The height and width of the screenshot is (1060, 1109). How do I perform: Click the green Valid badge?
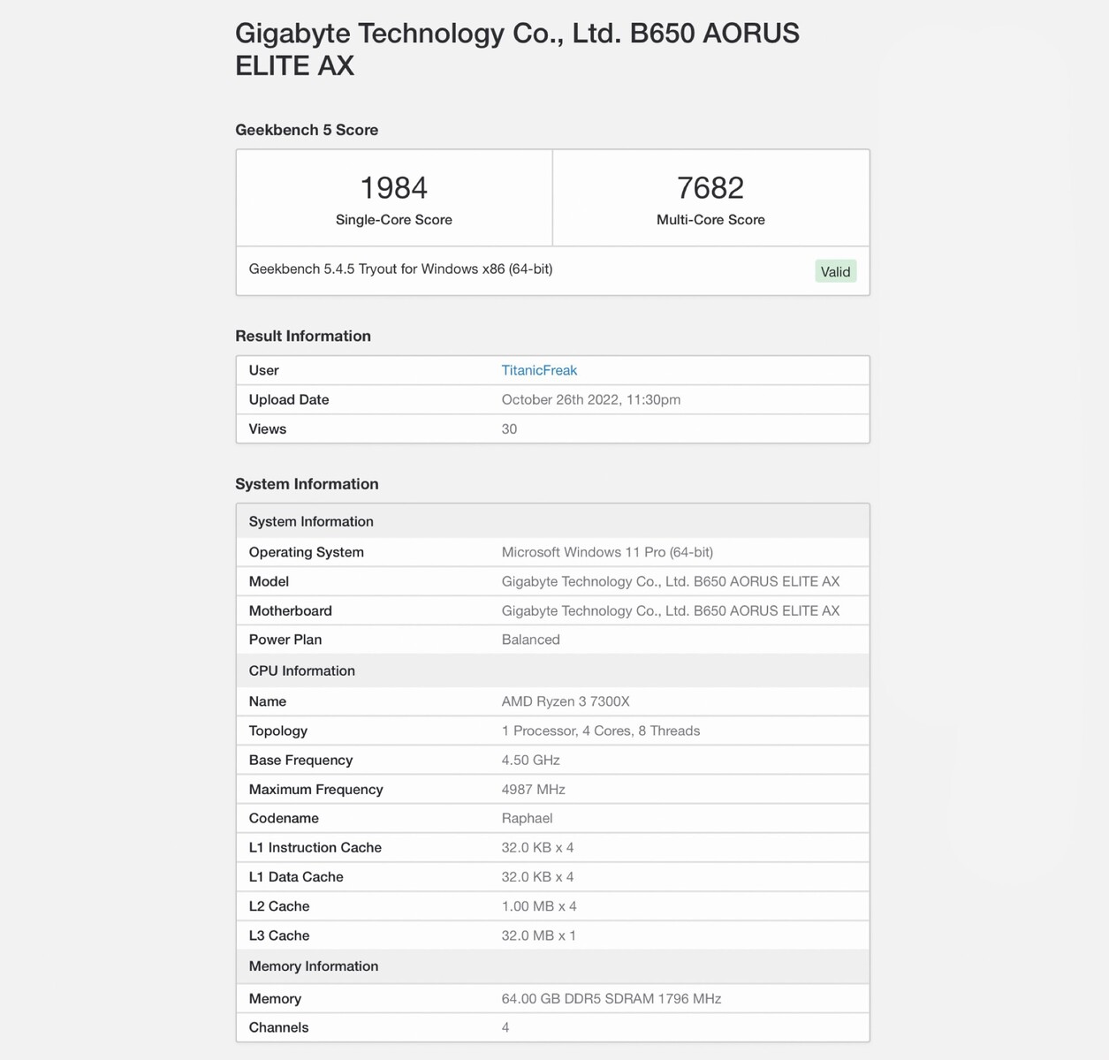pos(835,271)
